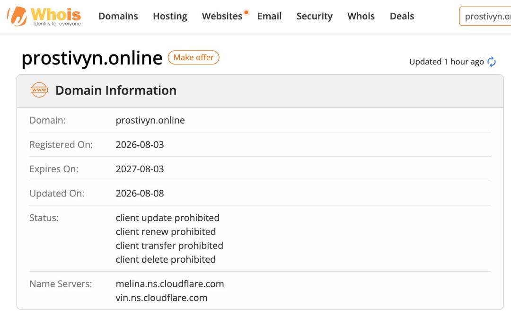Open the Websites menu
Image resolution: width=511 pixels, height=318 pixels.
click(222, 16)
